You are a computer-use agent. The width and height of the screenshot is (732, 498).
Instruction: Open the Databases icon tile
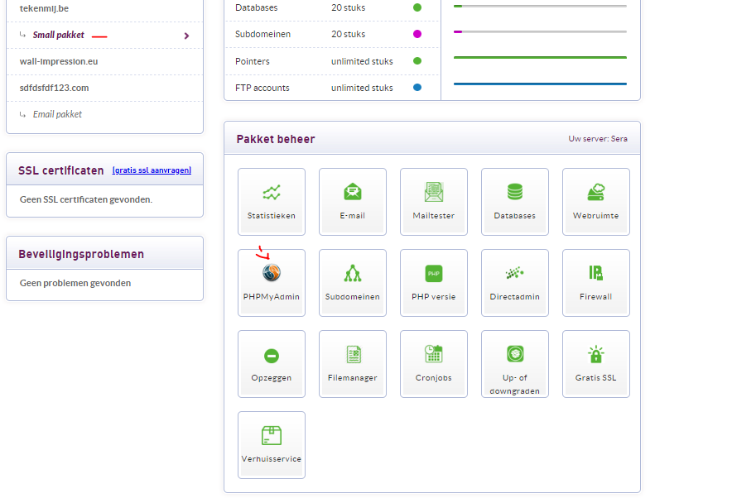[x=515, y=193]
